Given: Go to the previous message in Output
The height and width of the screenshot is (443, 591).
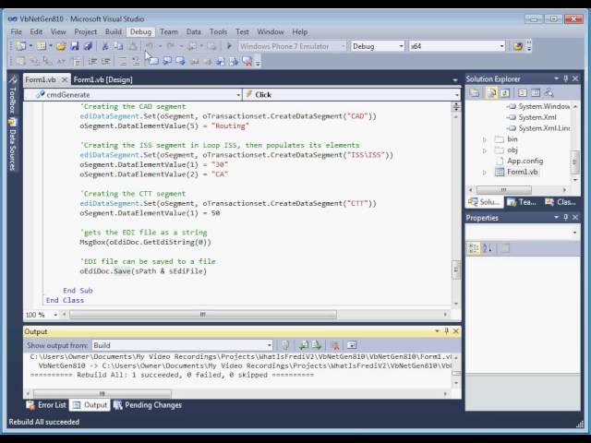Looking at the screenshot, I should 303,345.
